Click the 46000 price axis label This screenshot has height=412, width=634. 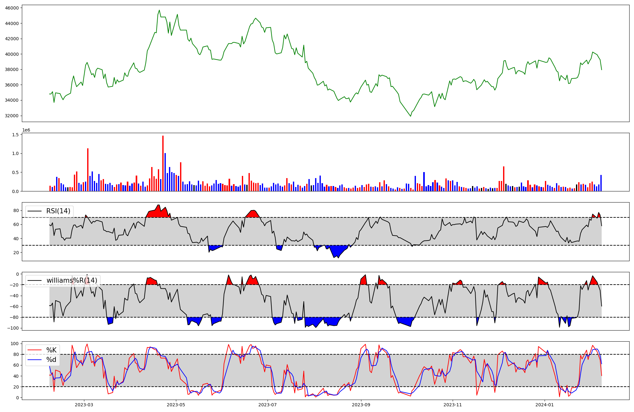coord(12,8)
